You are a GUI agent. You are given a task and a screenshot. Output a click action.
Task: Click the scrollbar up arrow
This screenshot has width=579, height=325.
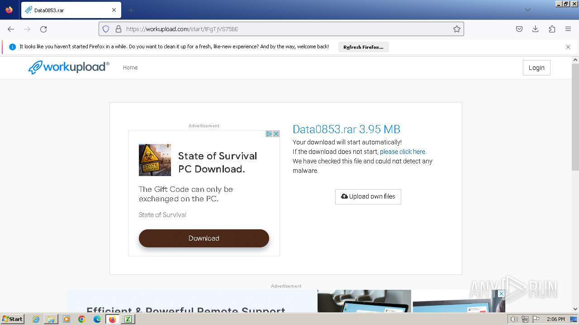pyautogui.click(x=575, y=59)
